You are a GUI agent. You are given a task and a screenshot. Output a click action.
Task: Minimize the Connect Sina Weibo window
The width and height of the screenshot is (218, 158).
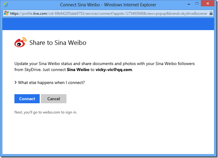189,4
